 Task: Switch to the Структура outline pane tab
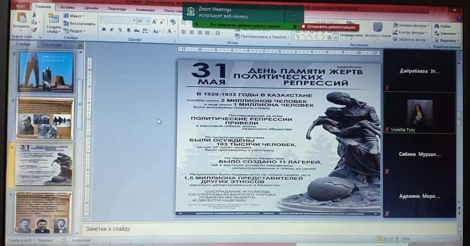(52, 45)
